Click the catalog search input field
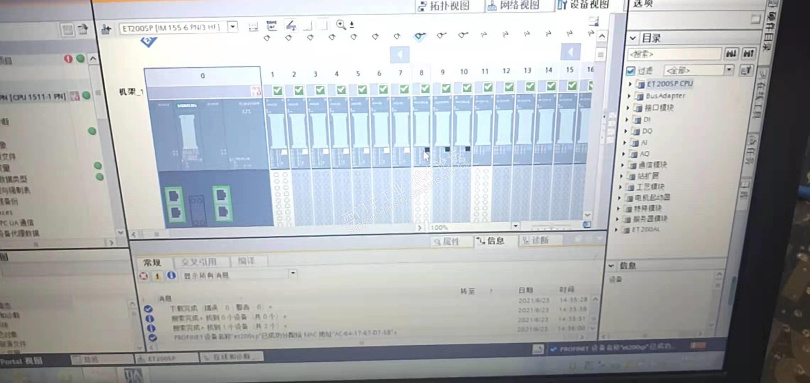The width and height of the screenshot is (810, 383). pos(673,54)
